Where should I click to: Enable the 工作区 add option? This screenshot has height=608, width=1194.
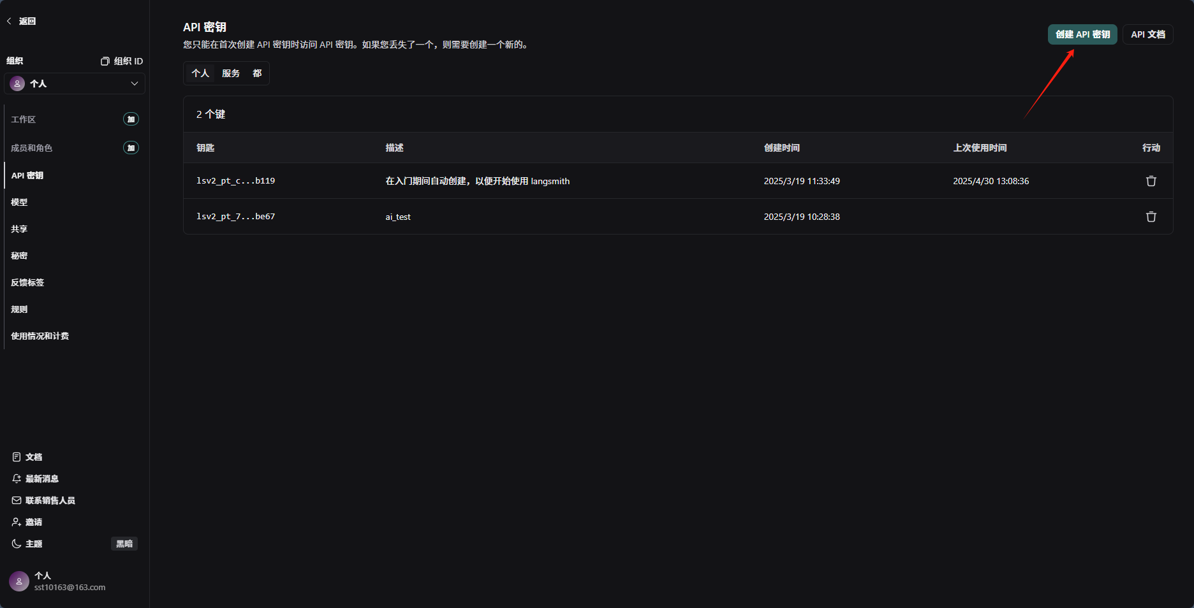[x=130, y=119]
